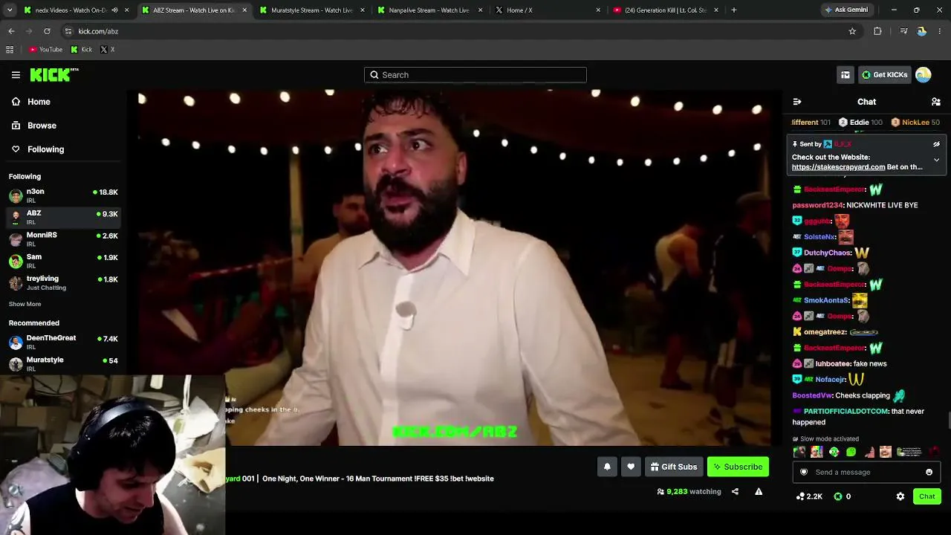Reload the page
Screen dimensions: 951x535
(x=47, y=31)
